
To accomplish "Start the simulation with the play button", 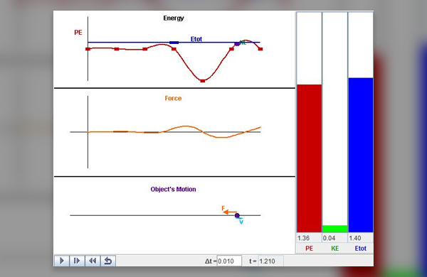I will point(62,261).
